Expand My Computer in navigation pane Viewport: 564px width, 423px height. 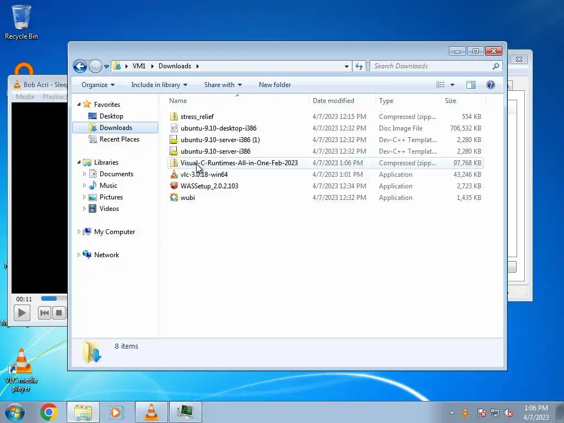point(79,232)
